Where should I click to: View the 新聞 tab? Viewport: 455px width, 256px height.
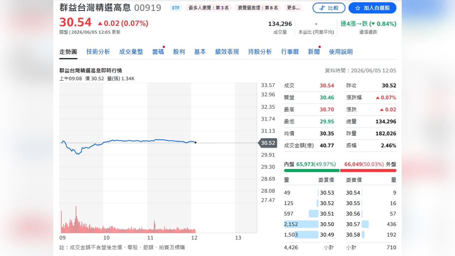[314, 52]
